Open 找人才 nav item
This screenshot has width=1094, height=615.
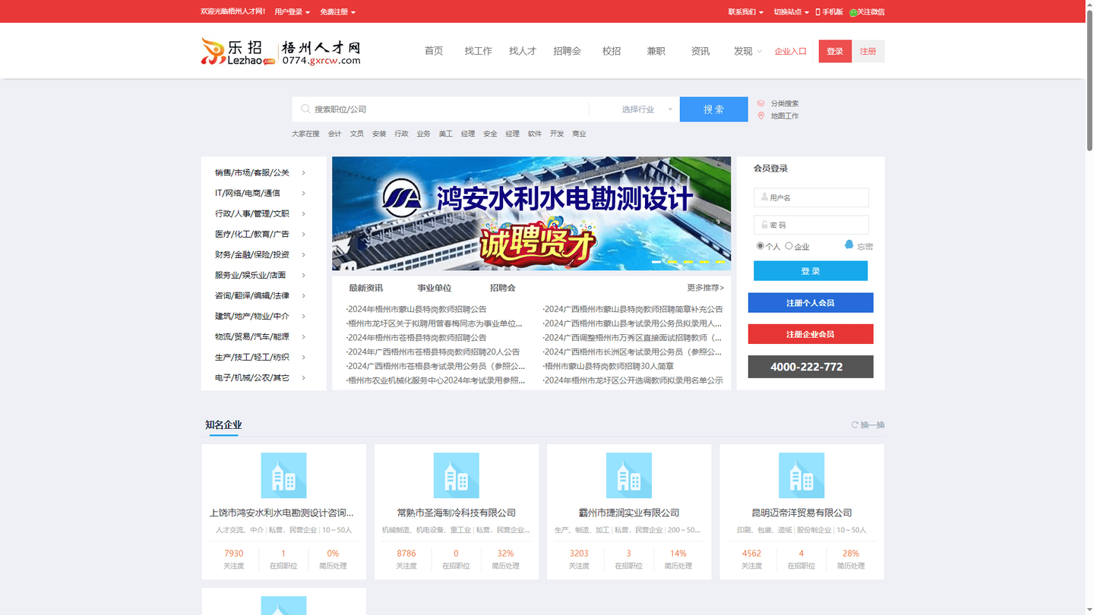[523, 51]
